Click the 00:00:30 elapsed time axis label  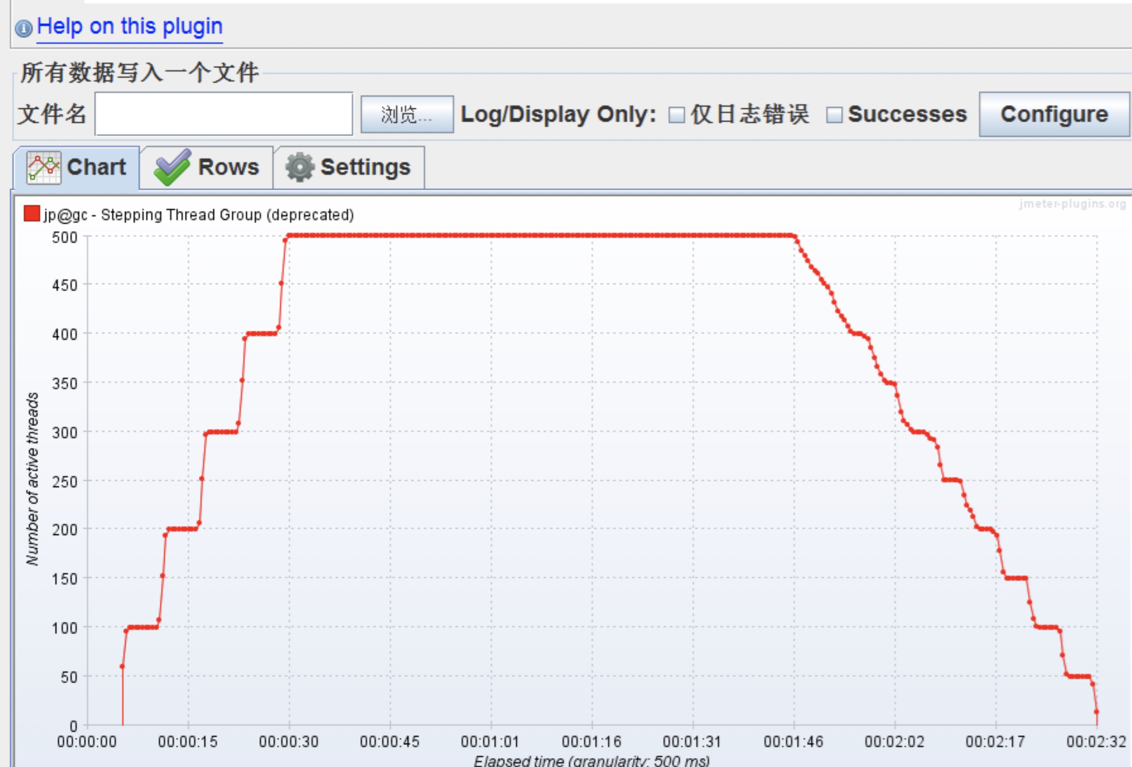pyautogui.click(x=288, y=742)
